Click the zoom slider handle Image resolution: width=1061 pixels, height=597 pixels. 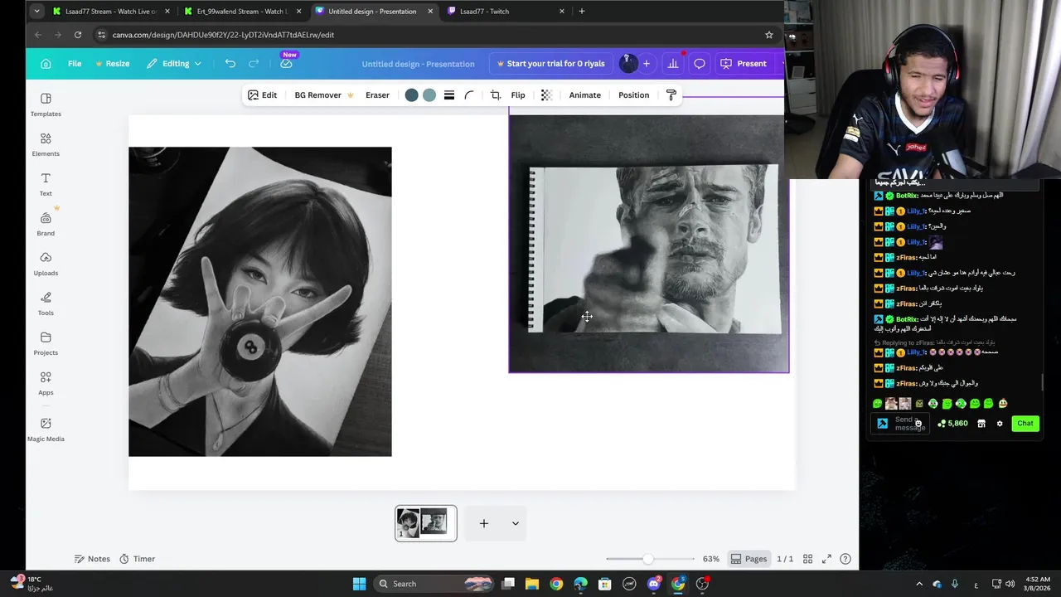tap(647, 559)
